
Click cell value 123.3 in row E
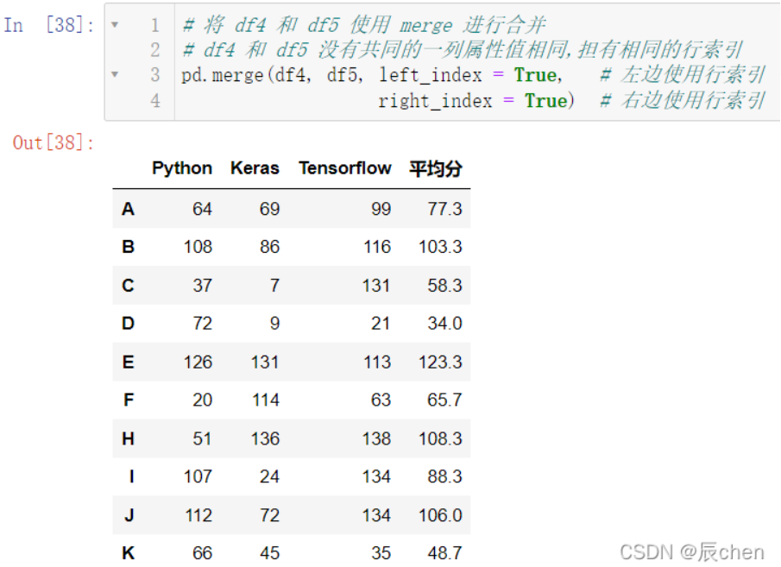click(440, 362)
